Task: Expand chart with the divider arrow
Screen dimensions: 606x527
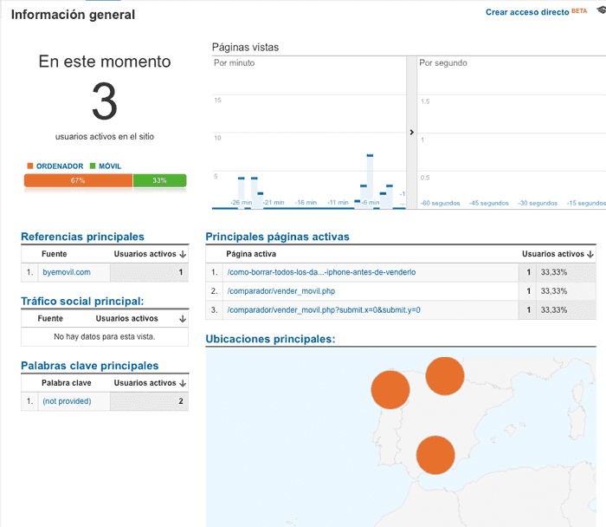Action: click(411, 133)
